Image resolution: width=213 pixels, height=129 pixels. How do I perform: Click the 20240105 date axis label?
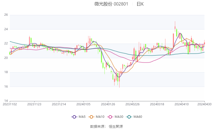click(83, 104)
